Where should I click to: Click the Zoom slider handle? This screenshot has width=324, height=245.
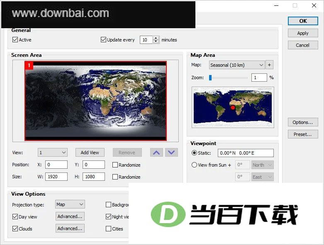click(210, 78)
